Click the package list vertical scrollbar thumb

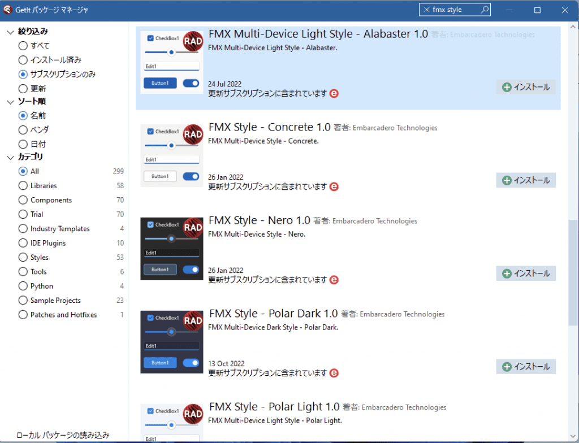pos(573,272)
